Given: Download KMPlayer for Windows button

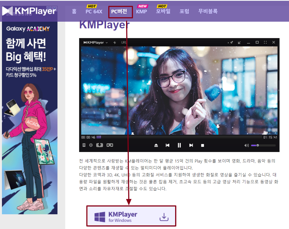Looking at the screenshot, I should (131, 216).
